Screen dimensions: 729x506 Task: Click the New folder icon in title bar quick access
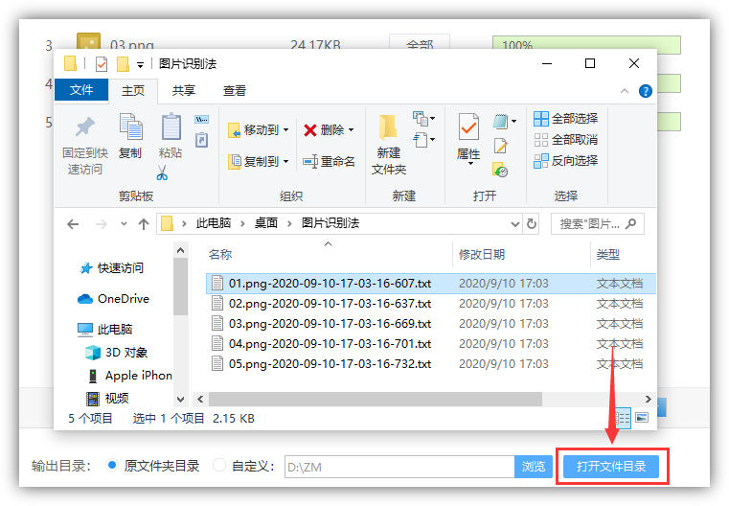[123, 63]
